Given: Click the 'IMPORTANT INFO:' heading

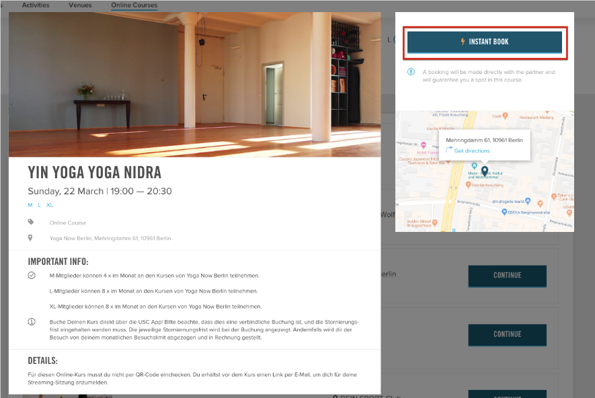Looking at the screenshot, I should (58, 262).
